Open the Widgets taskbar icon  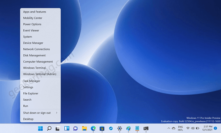pos(67,128)
